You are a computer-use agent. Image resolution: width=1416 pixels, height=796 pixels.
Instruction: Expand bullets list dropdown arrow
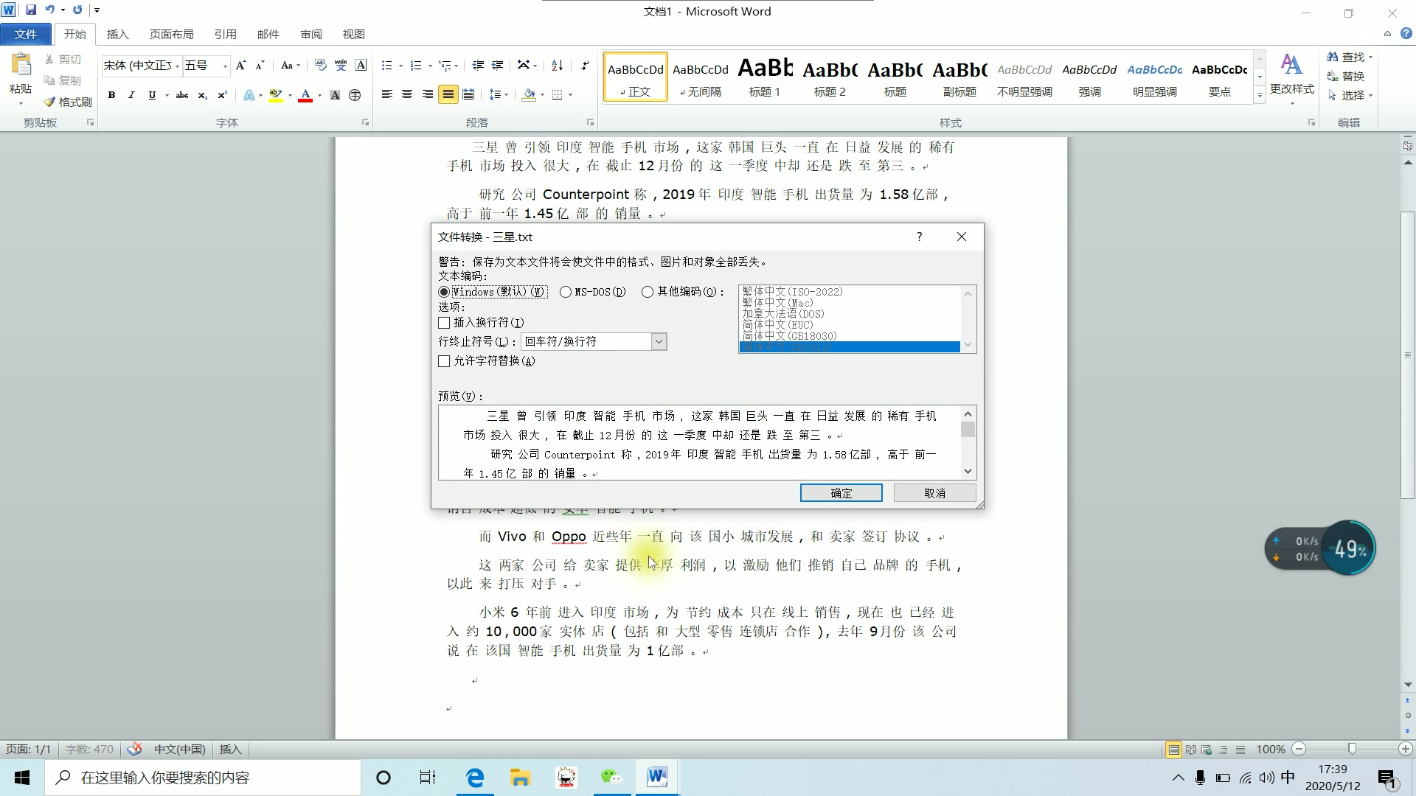click(x=400, y=66)
